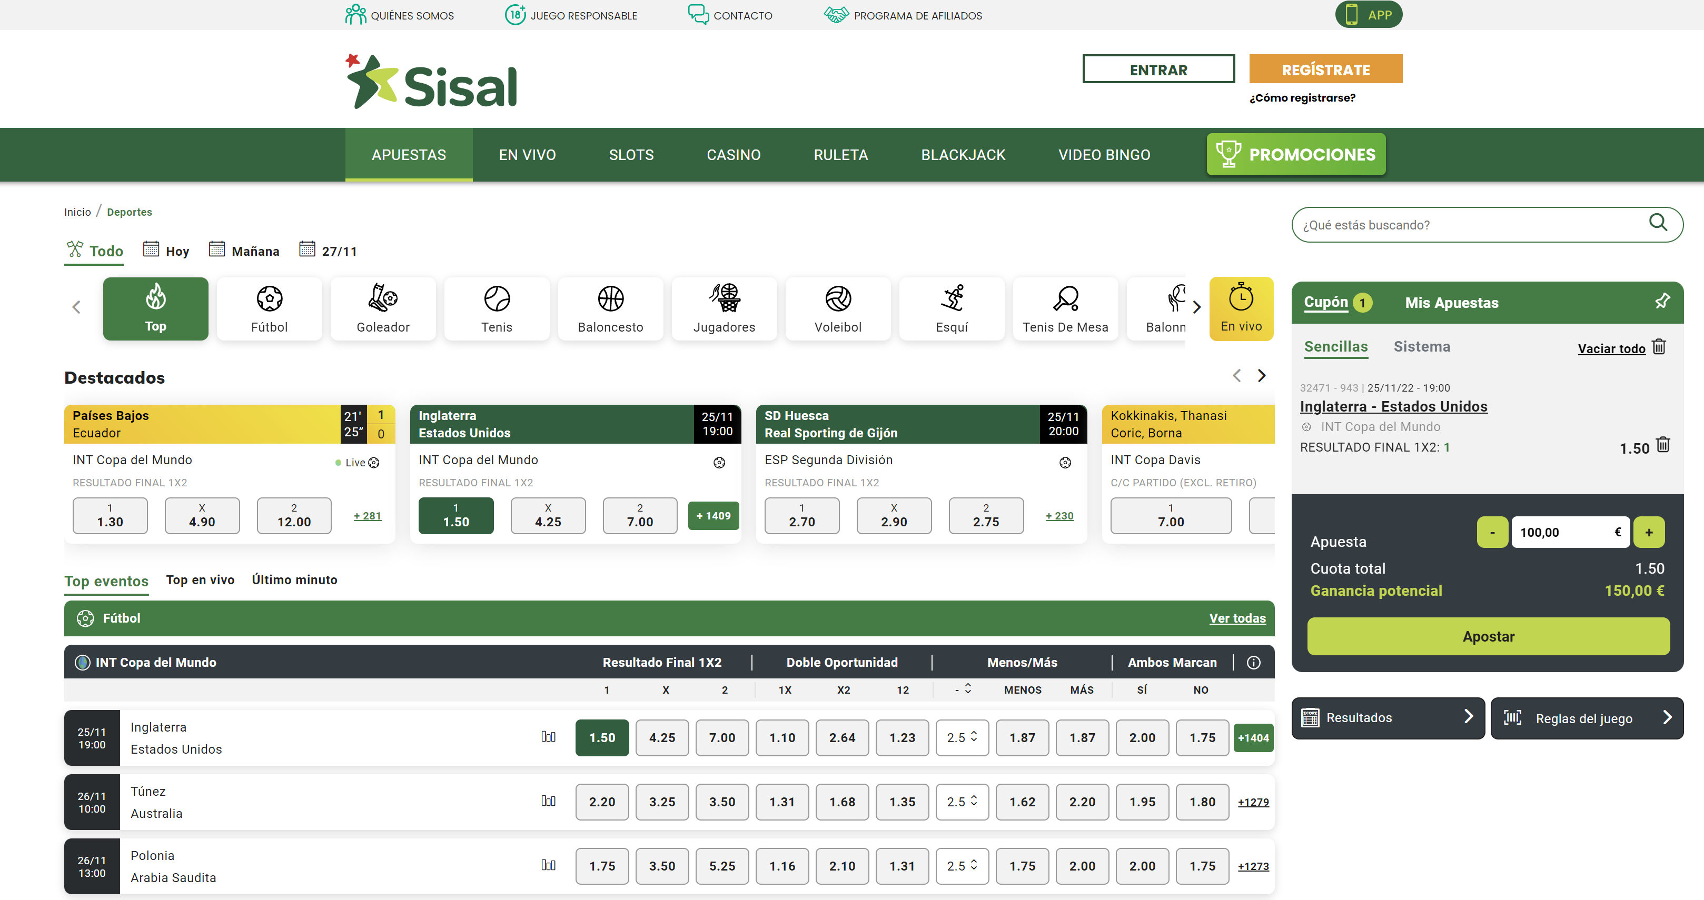Show previous Destacados cards
The width and height of the screenshot is (1704, 900).
click(x=1236, y=376)
